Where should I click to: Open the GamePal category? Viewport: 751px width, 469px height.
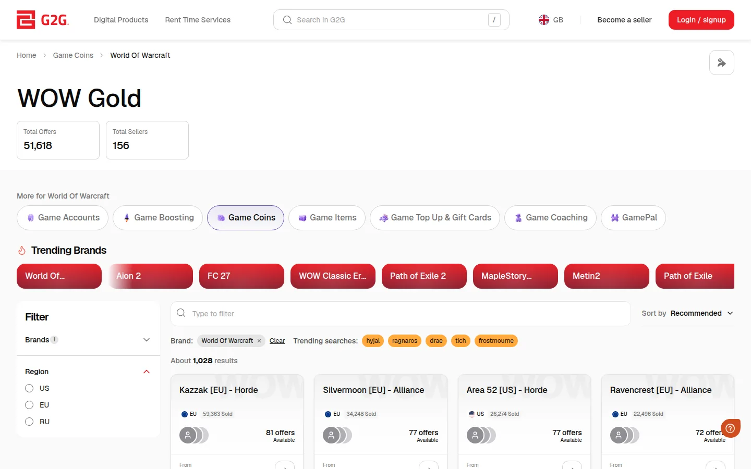pyautogui.click(x=633, y=218)
